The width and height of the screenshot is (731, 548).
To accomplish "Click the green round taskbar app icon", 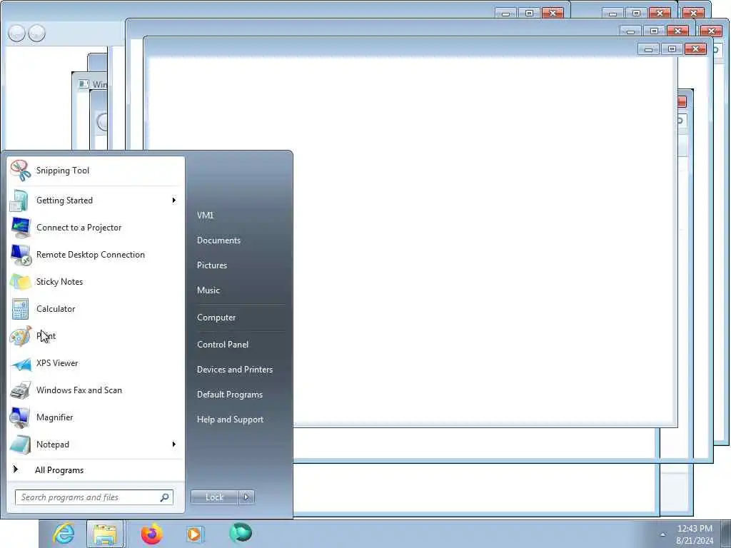I will coord(241,532).
